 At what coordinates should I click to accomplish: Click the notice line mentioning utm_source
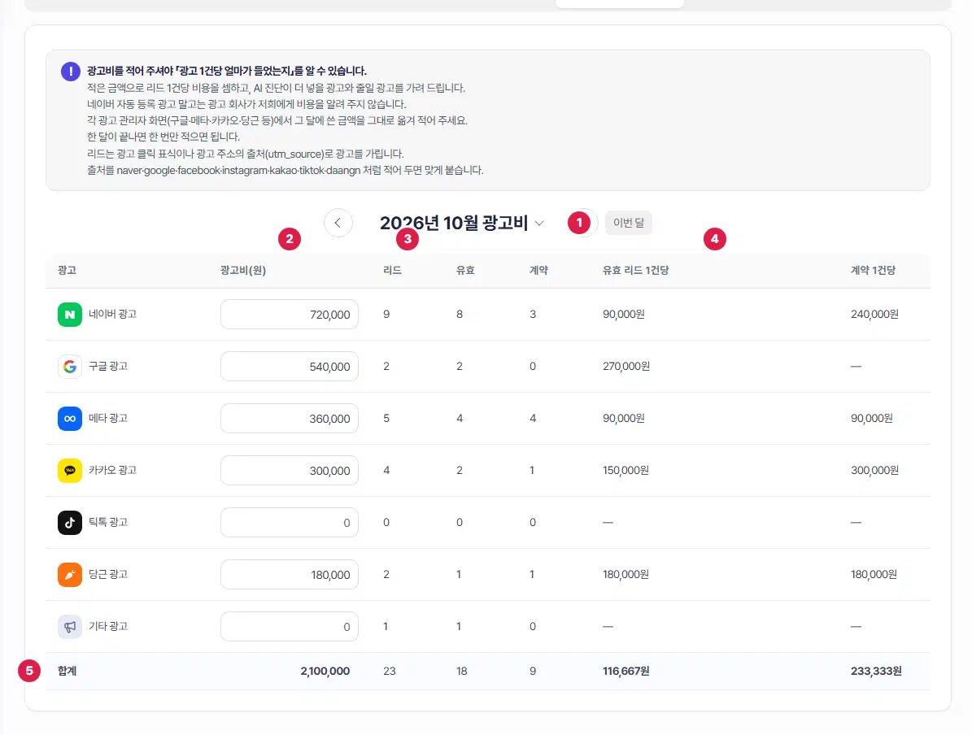point(245,154)
